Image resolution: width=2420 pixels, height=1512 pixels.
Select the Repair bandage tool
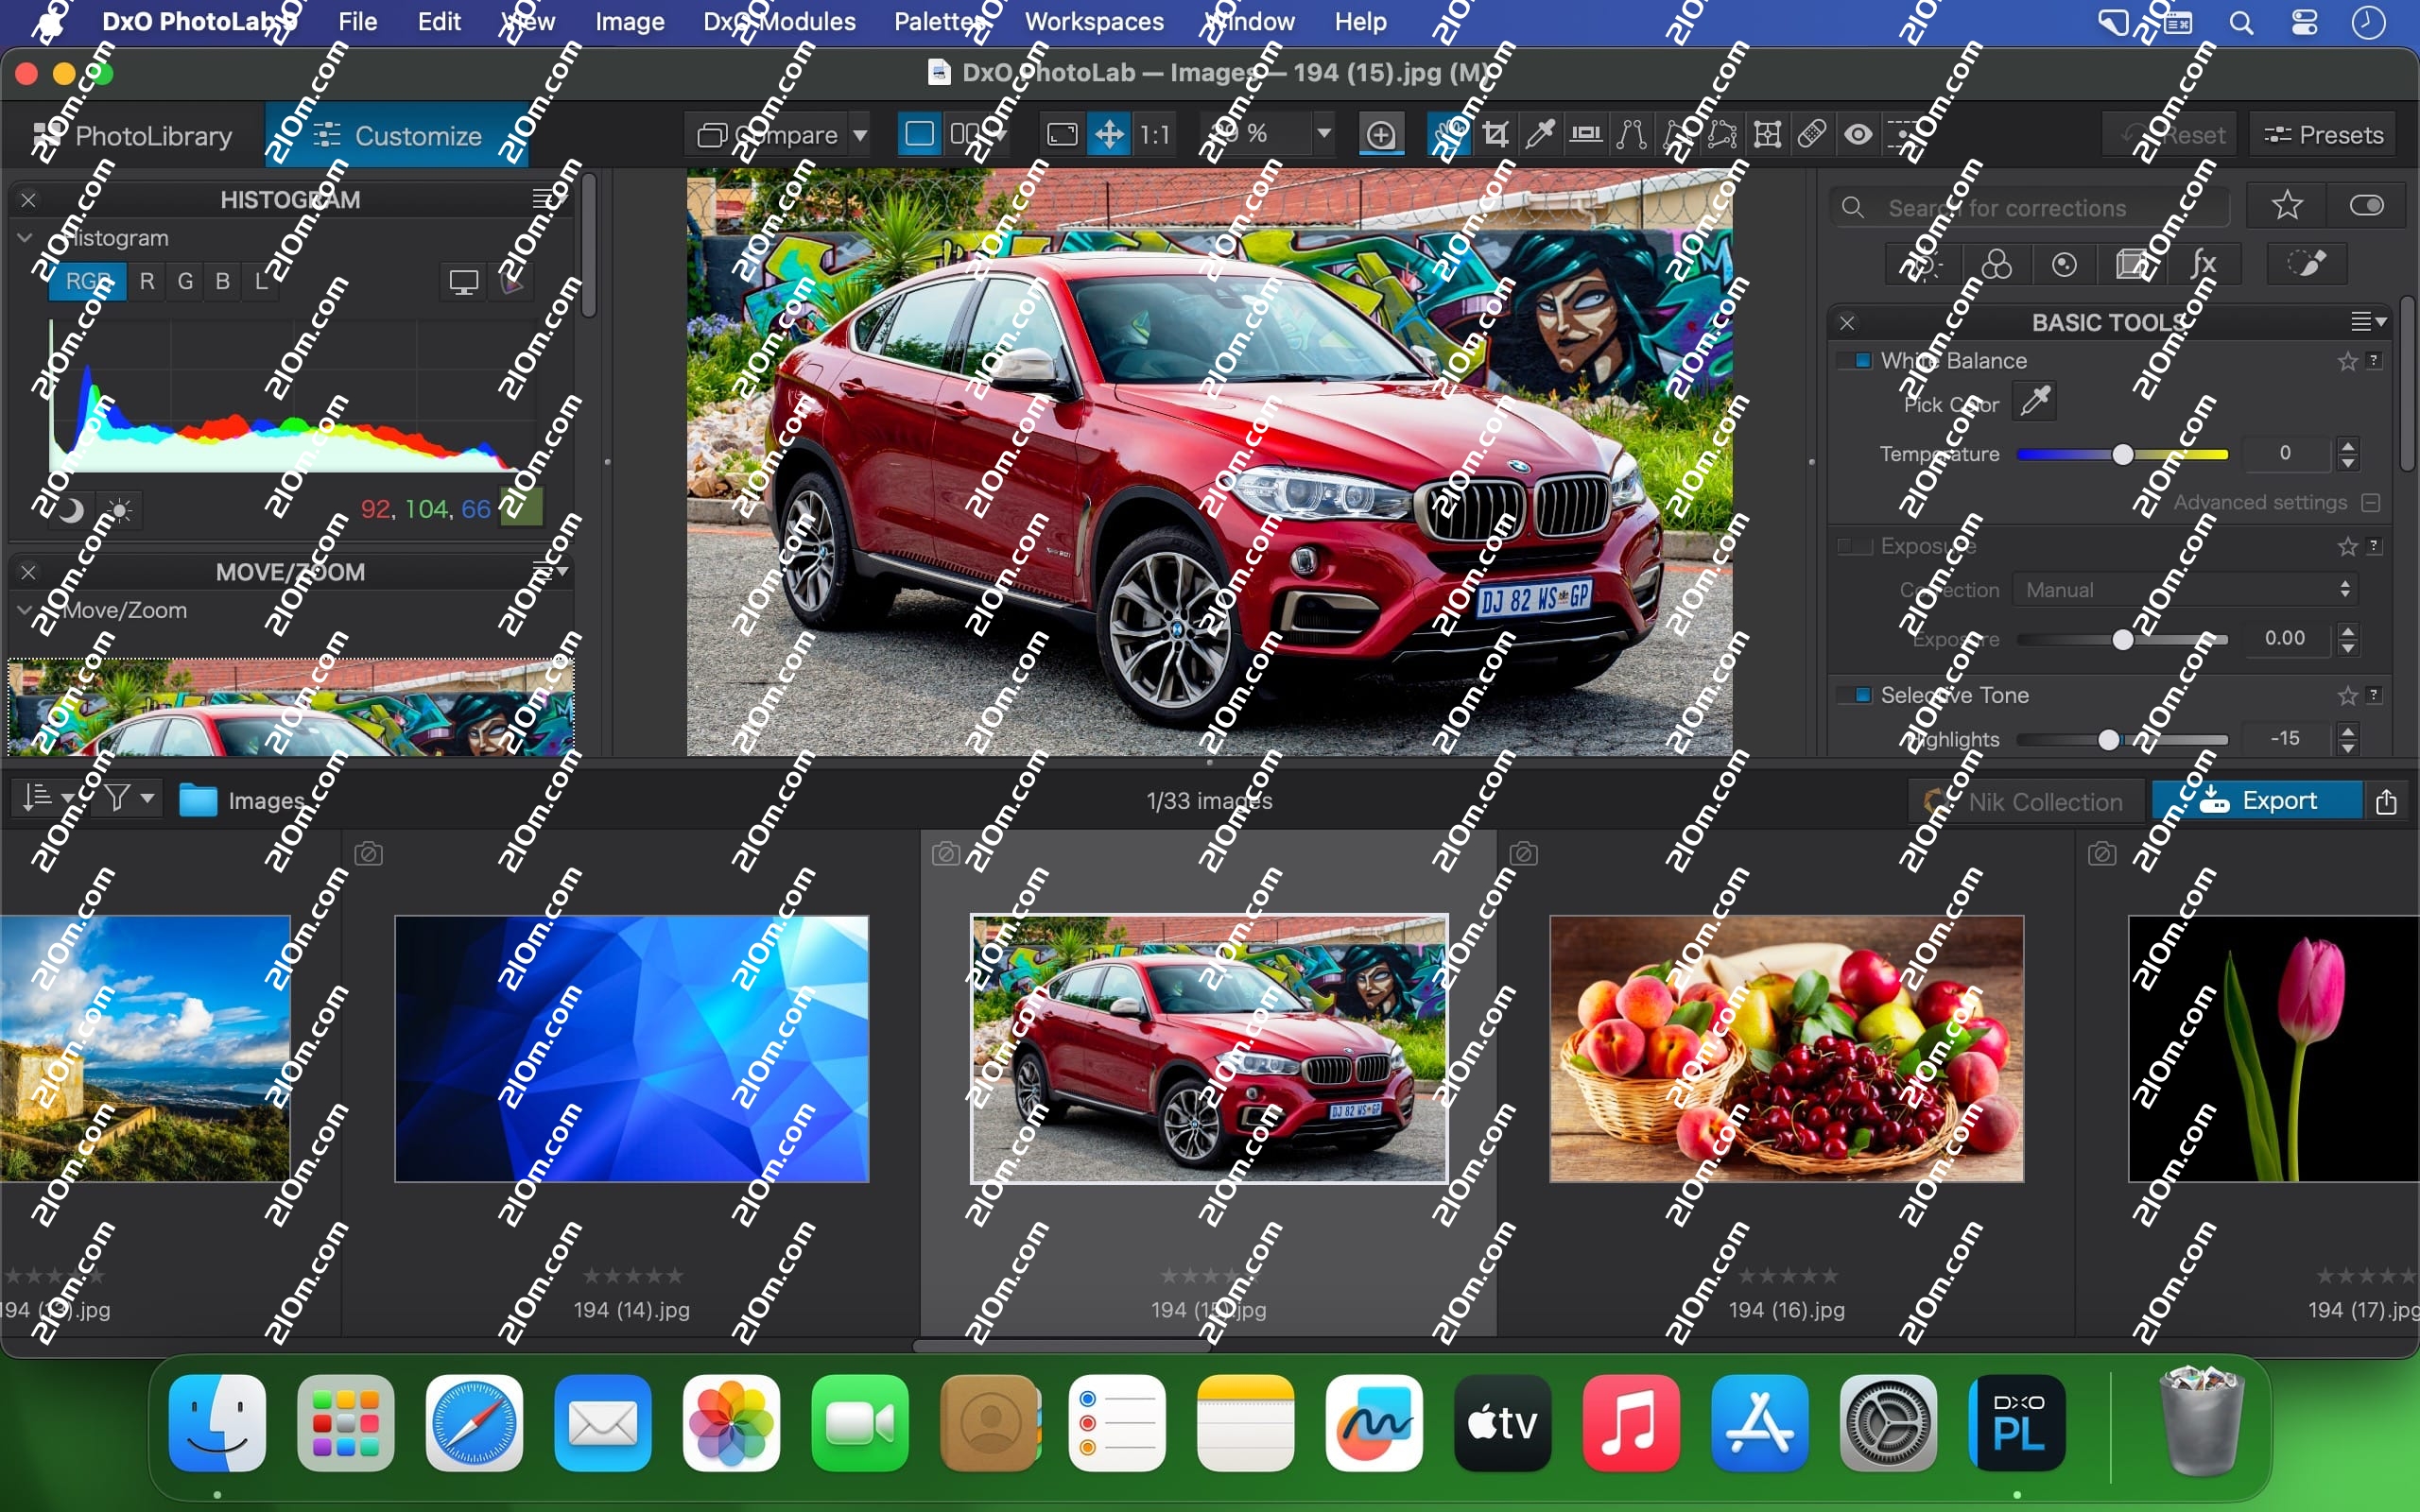pos(1811,134)
